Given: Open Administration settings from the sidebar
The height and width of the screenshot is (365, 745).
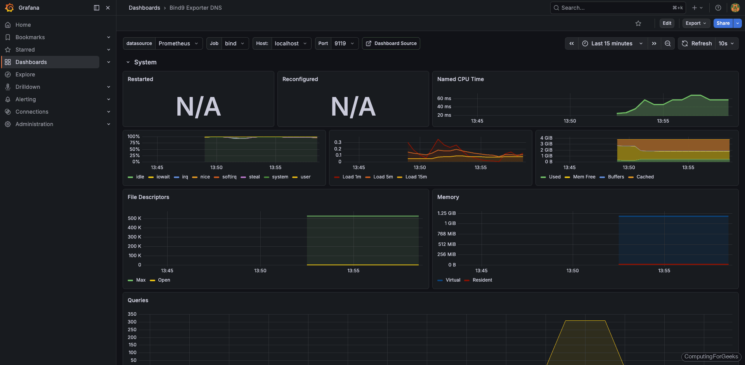Looking at the screenshot, I should [x=34, y=124].
